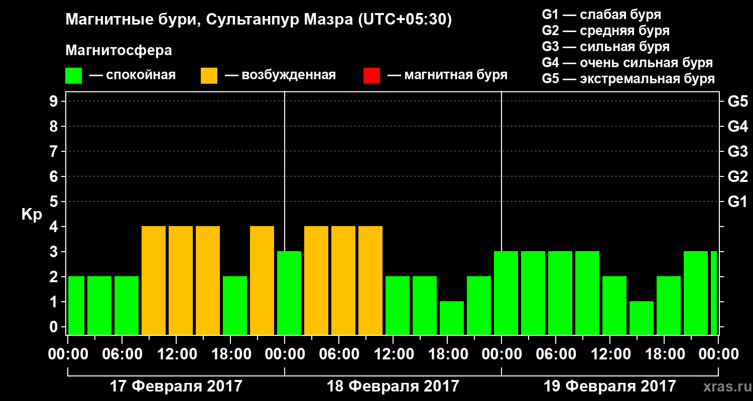The image size is (753, 401).
Task: Click the orange bar ending at 06:00 on 18 February
Action: click(316, 280)
